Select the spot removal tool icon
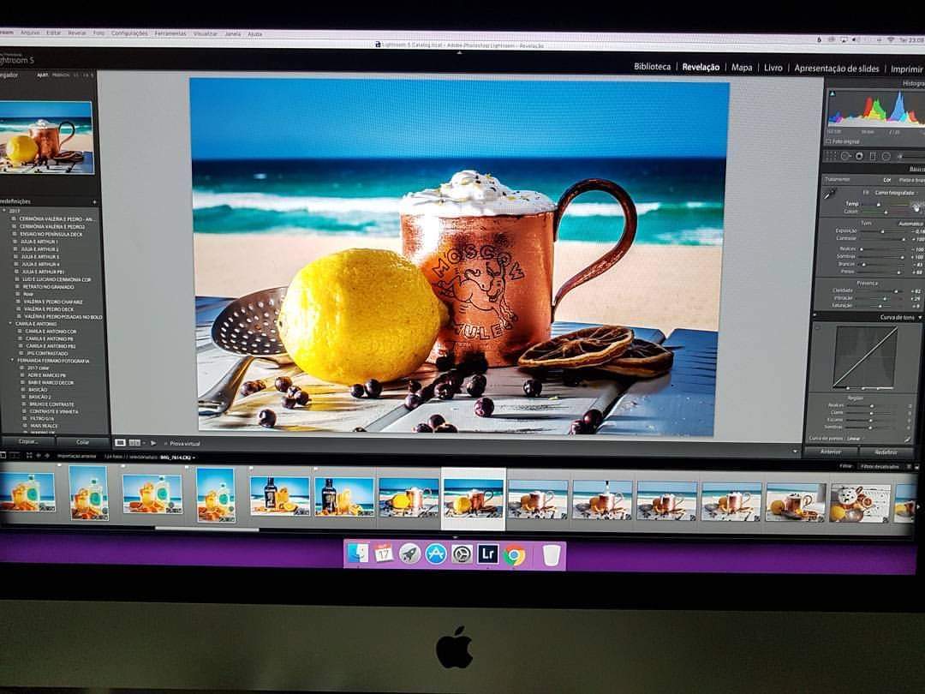 click(x=845, y=157)
